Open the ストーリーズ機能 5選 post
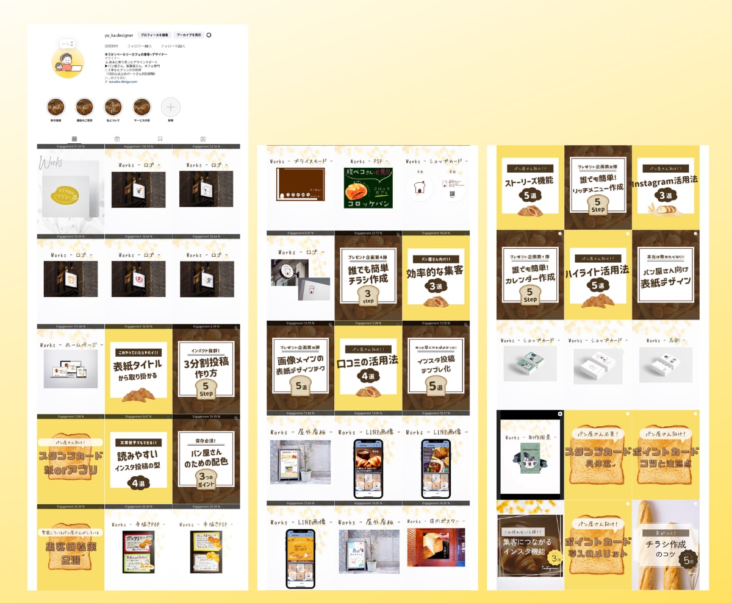Image resolution: width=732 pixels, height=603 pixels. point(530,187)
